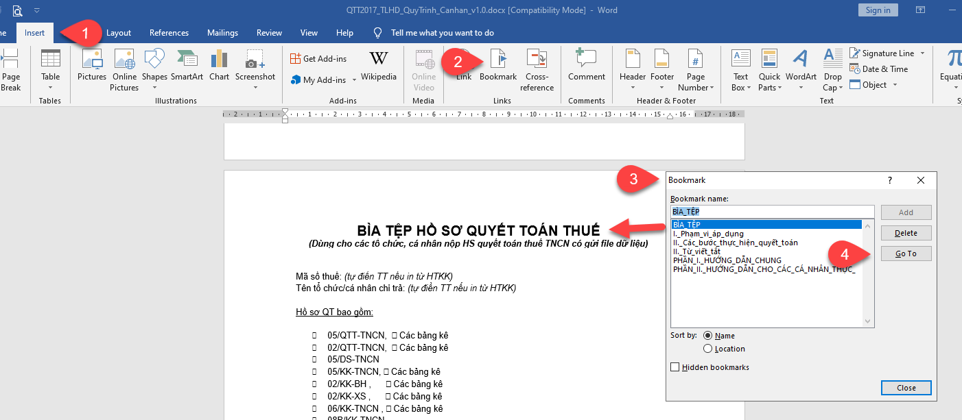
Task: Open the Footer menu
Action: (x=662, y=69)
